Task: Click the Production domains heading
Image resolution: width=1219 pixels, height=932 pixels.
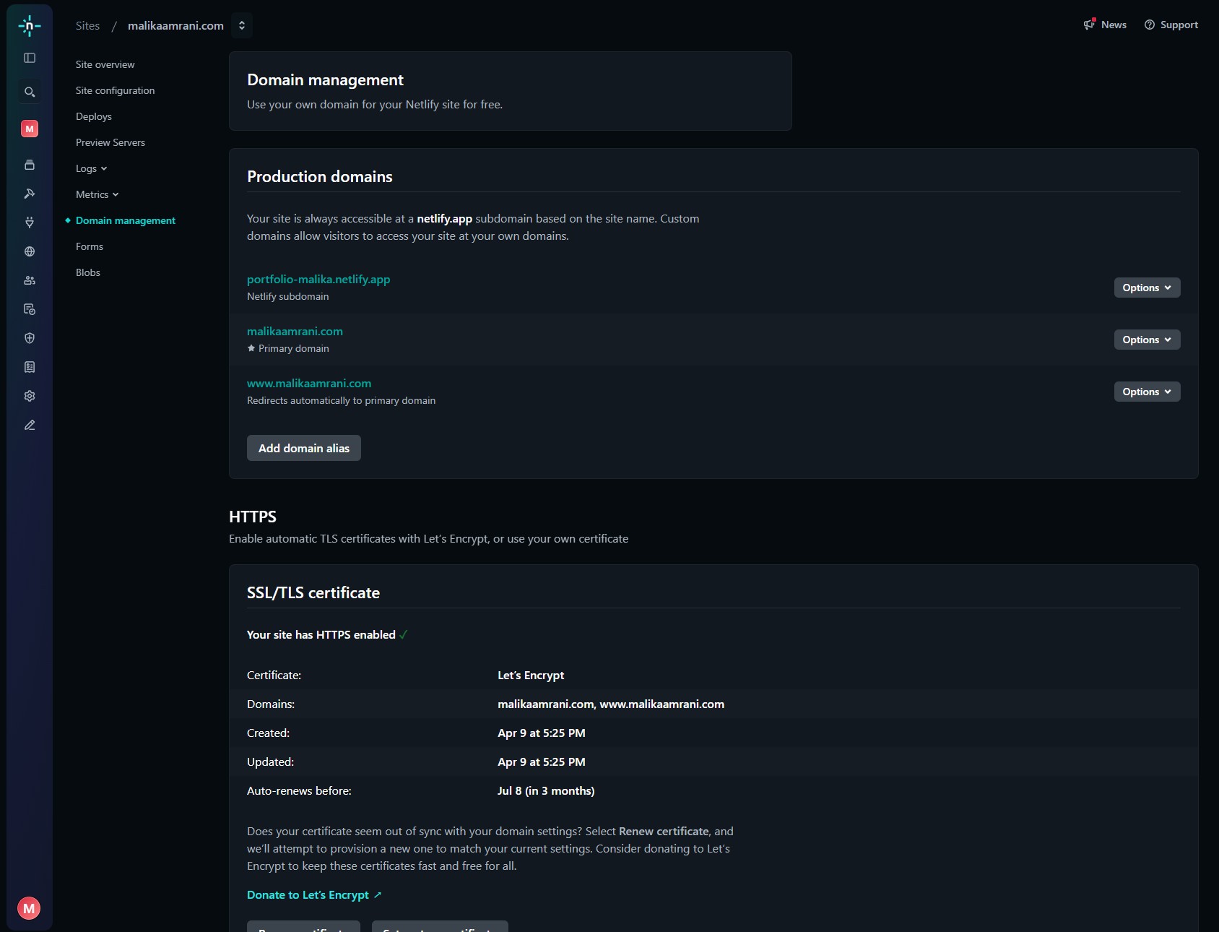Action: pyautogui.click(x=320, y=176)
